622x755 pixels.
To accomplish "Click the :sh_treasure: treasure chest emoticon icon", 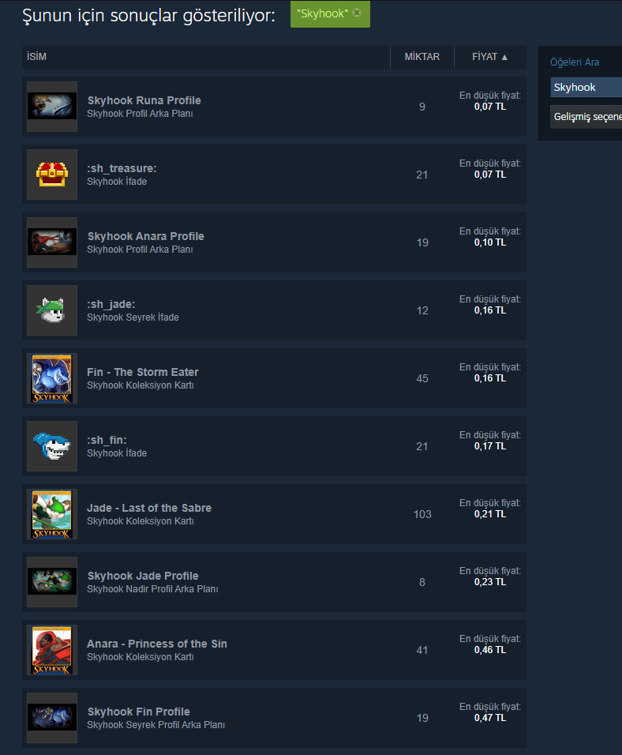I will pos(52,175).
